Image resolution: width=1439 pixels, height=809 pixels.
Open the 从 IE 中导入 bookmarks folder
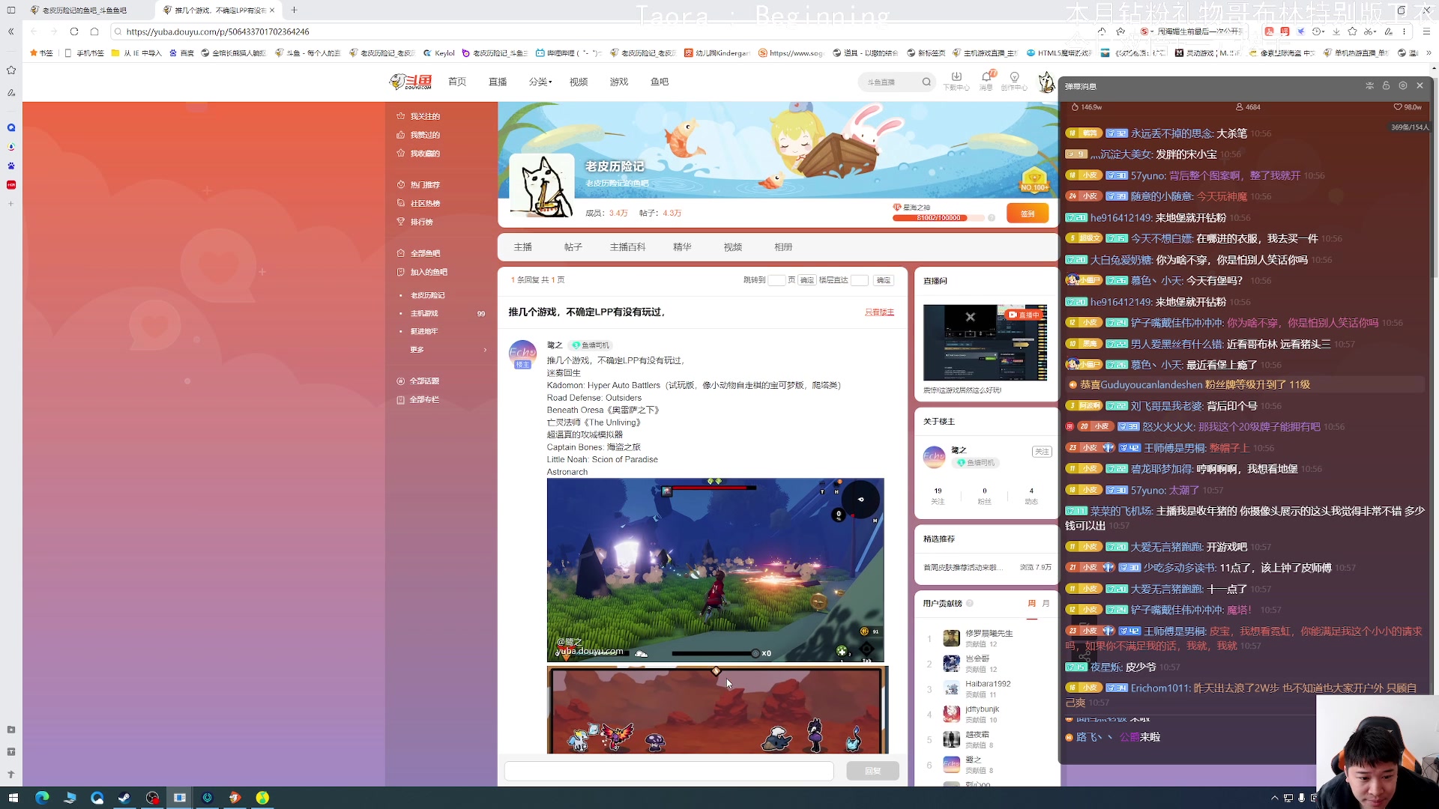point(136,53)
